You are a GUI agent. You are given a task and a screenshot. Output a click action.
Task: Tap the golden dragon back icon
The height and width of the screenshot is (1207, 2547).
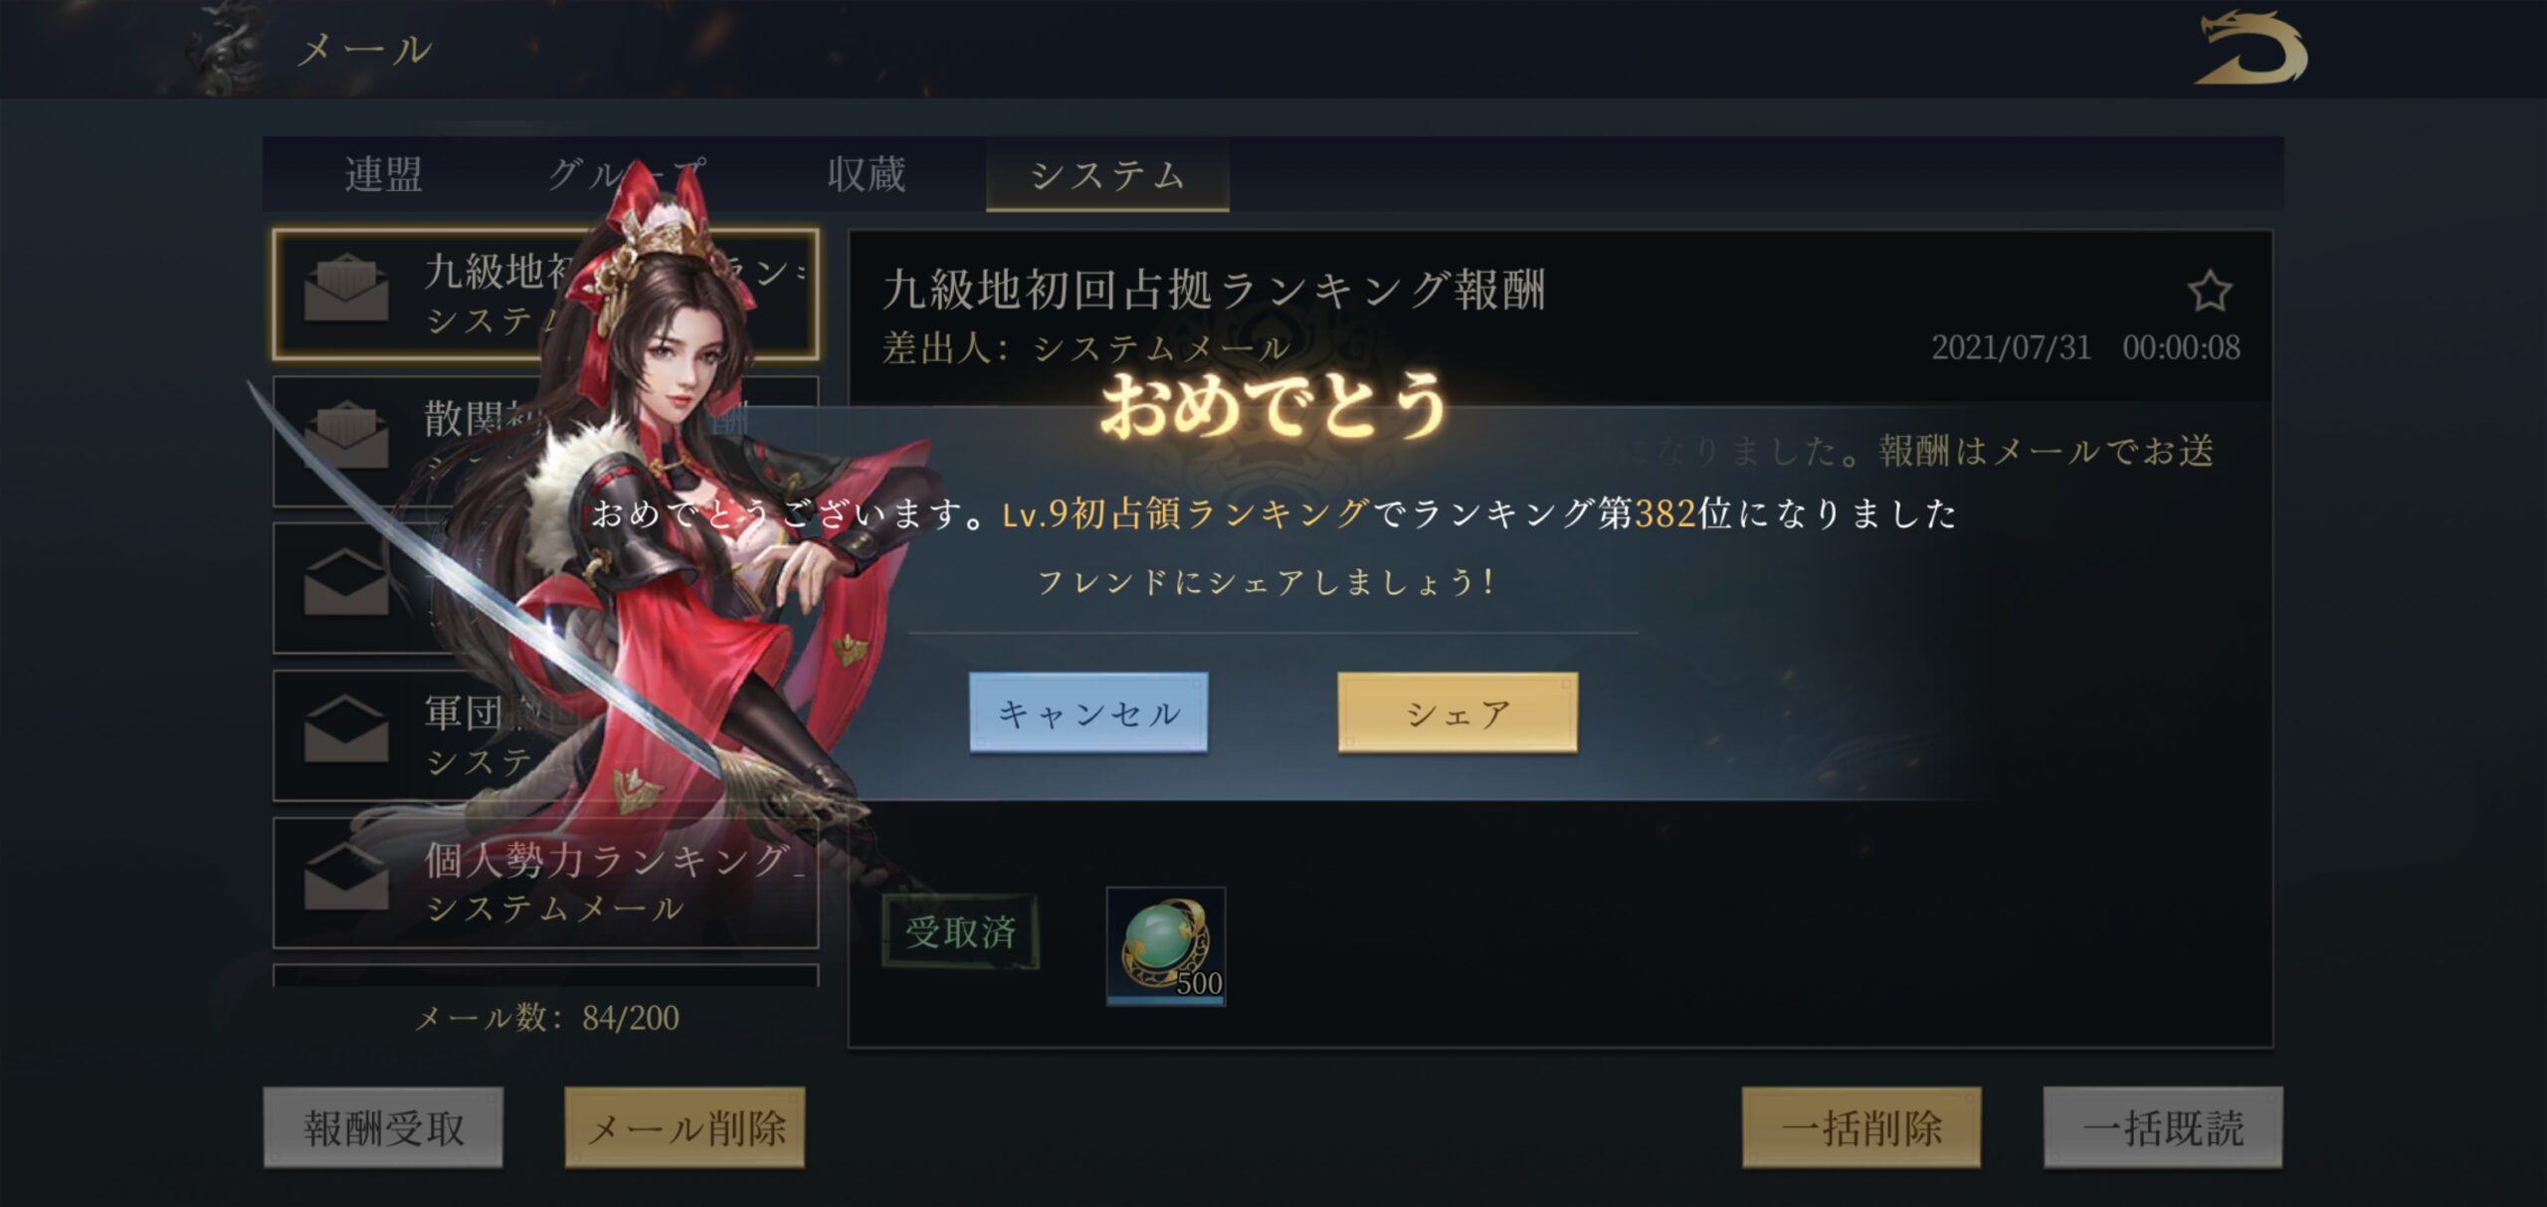coord(2251,48)
